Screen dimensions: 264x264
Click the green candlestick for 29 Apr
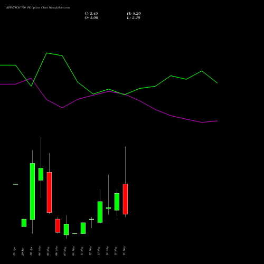tap(24, 223)
